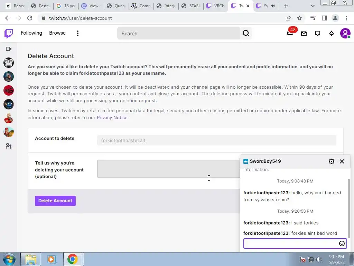The width and height of the screenshot is (354, 266).
Task: Open the gorilla-with-glasses channel avatar
Action: 9,63
